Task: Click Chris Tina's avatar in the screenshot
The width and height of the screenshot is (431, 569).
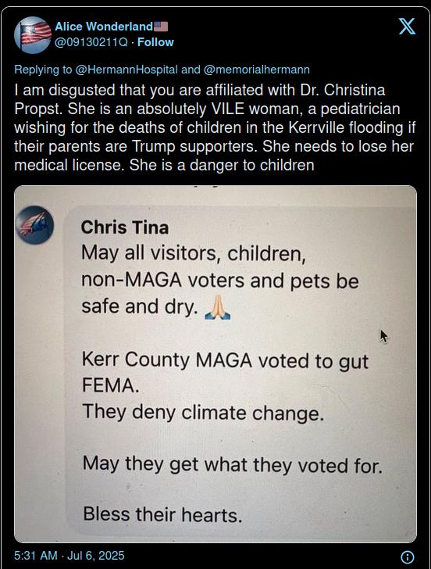Action: point(35,225)
